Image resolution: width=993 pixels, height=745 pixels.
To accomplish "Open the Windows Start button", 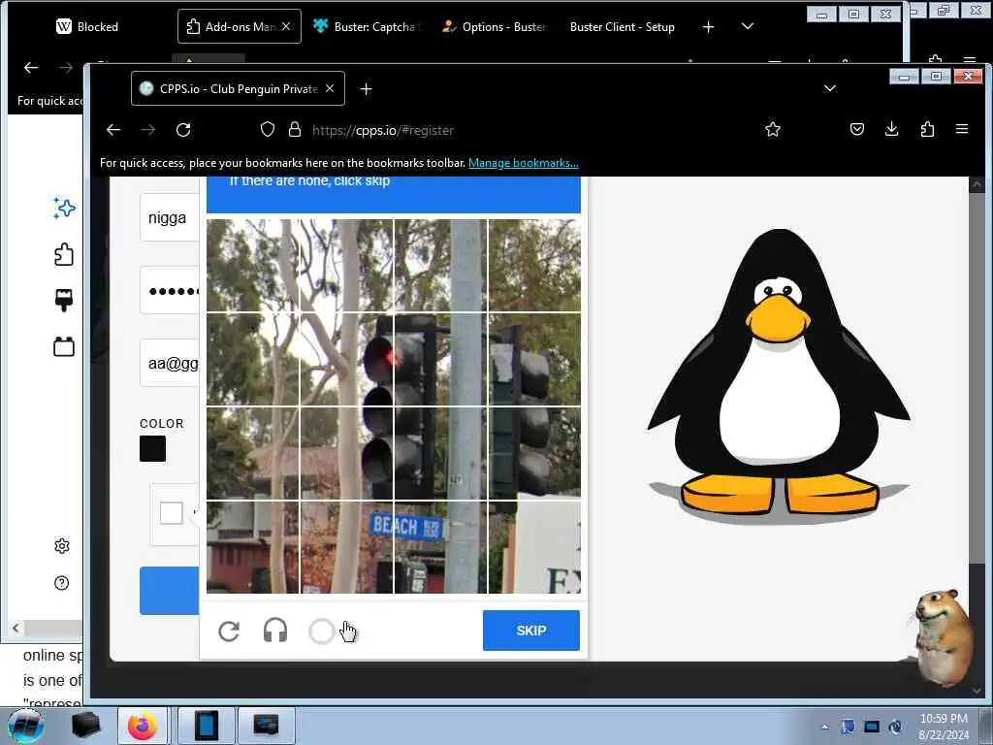I will [25, 726].
